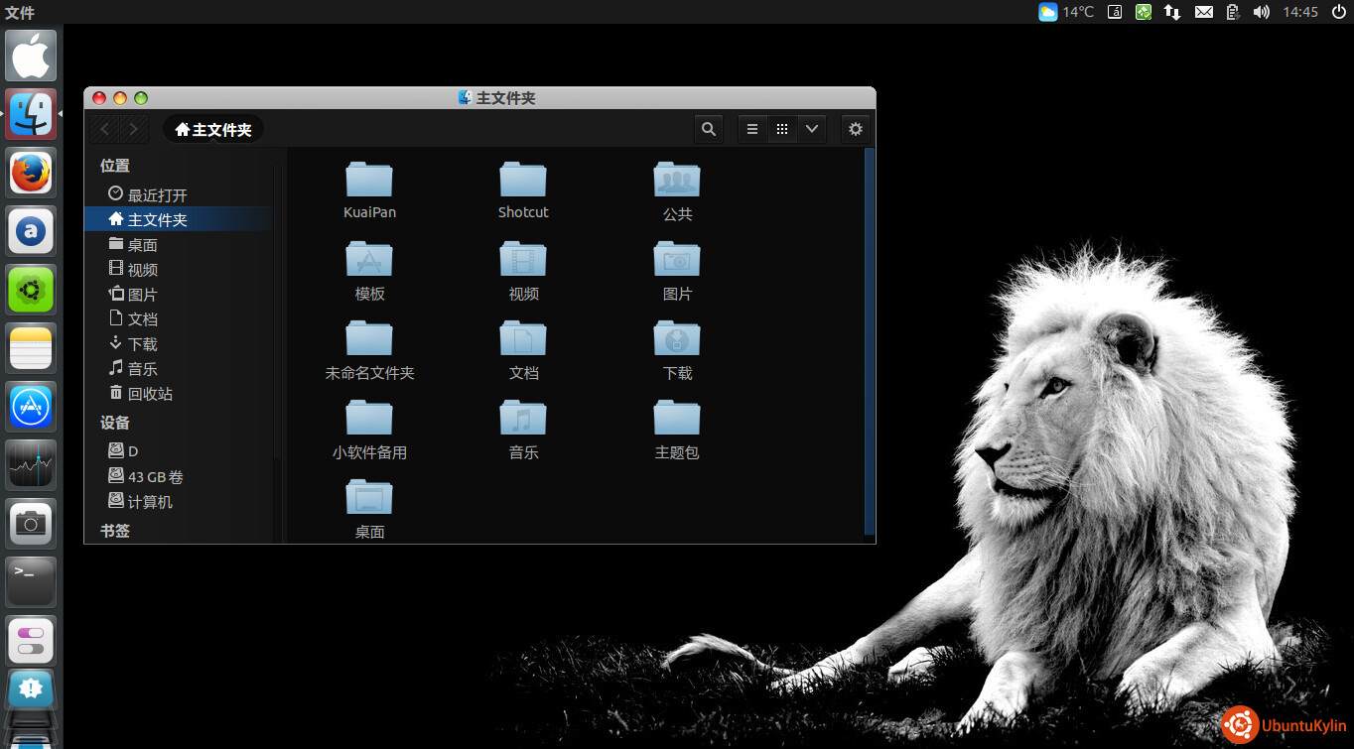Select 回收站 in the sidebar
The width and height of the screenshot is (1354, 749).
pyautogui.click(x=149, y=394)
